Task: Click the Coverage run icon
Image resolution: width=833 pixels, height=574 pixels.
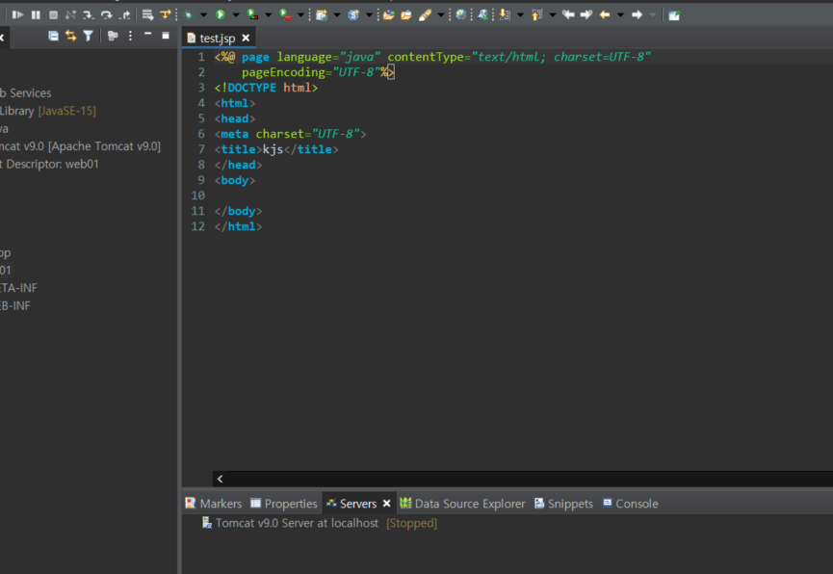Action: click(x=253, y=14)
